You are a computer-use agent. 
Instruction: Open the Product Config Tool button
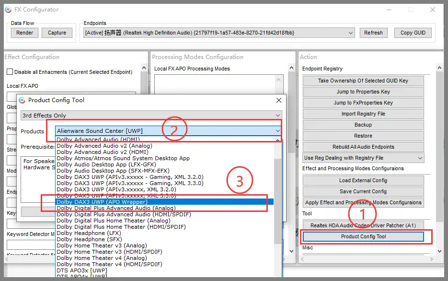point(363,237)
